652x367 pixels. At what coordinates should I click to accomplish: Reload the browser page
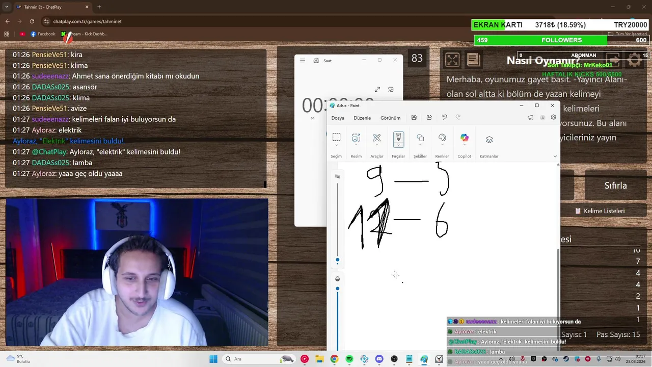[32, 21]
